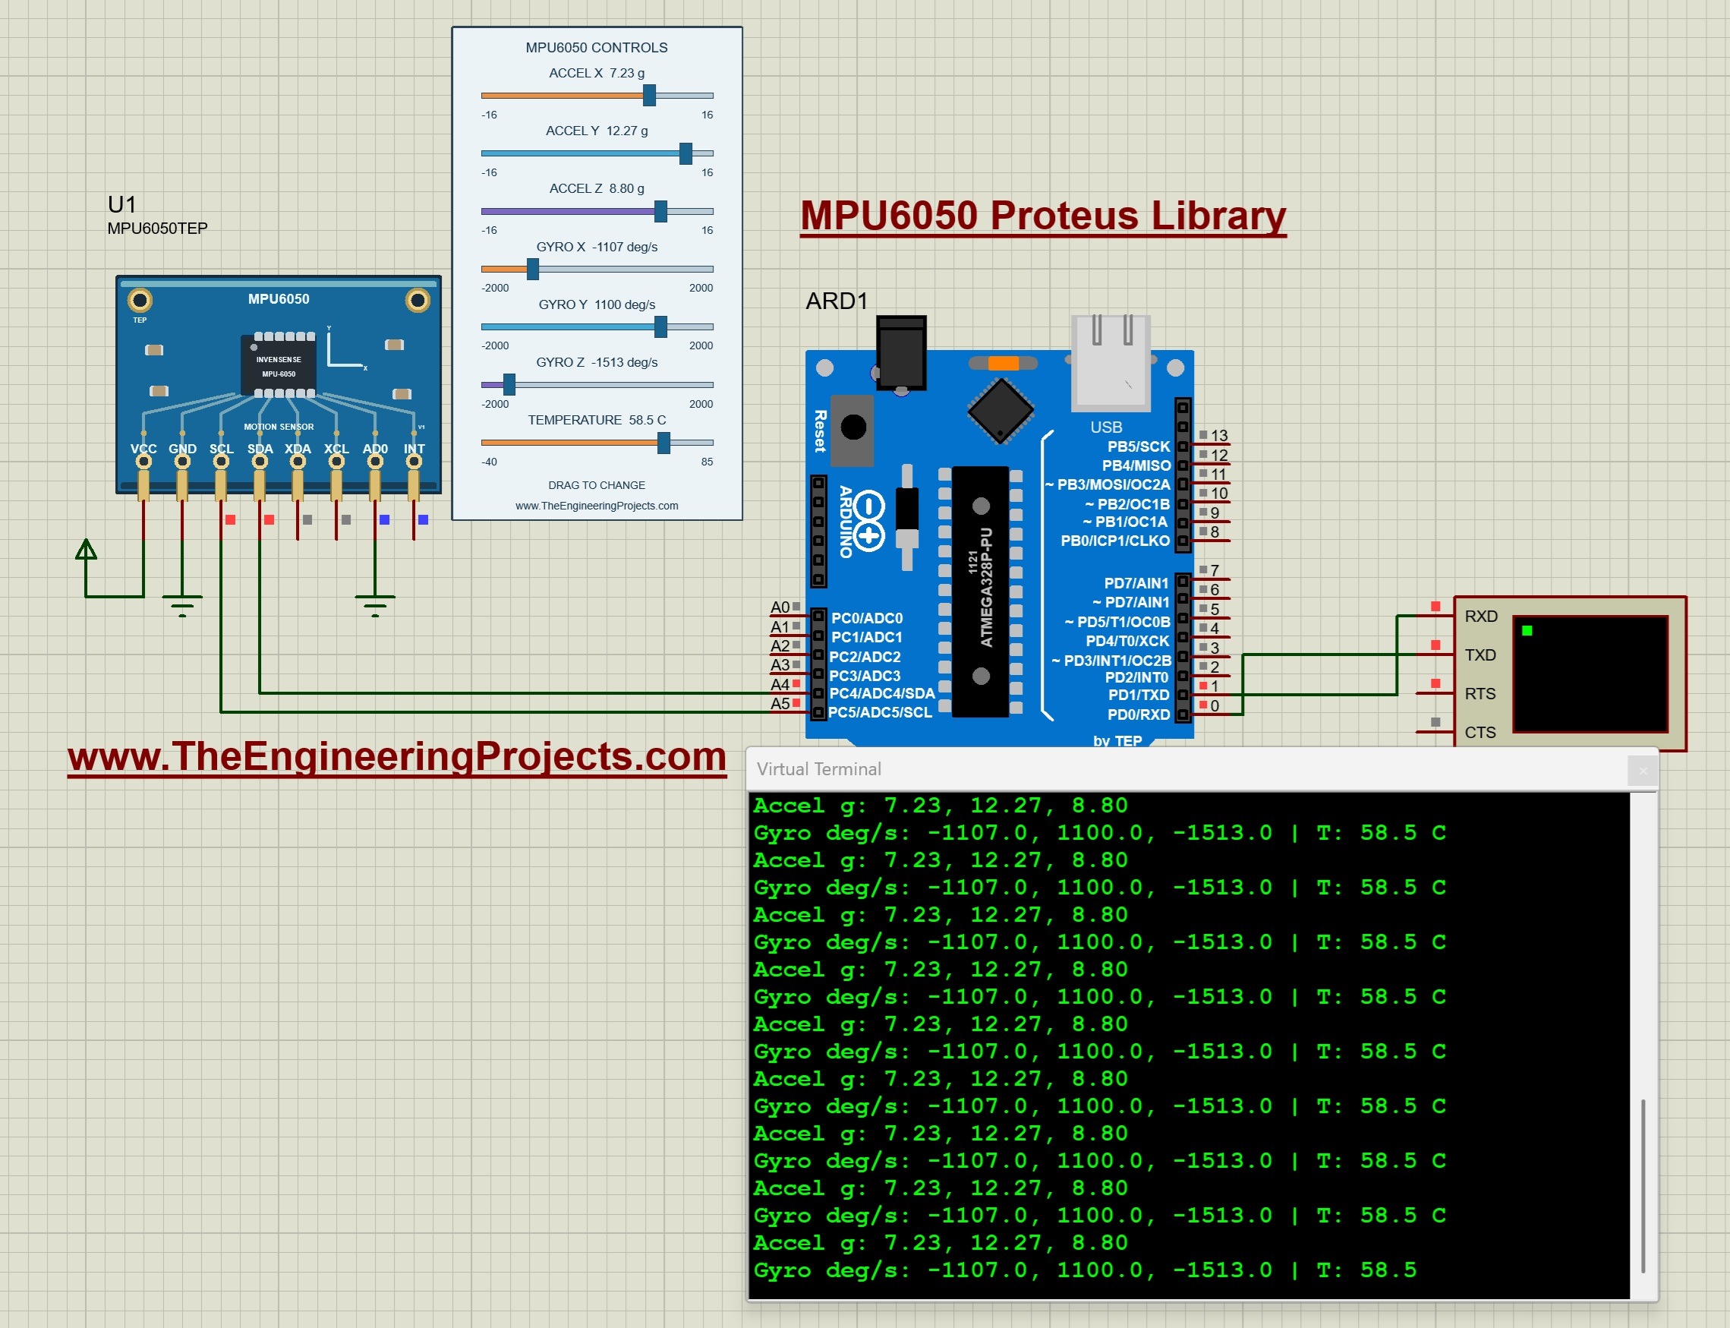Select the U1 component label
The image size is (1730, 1328).
[121, 205]
